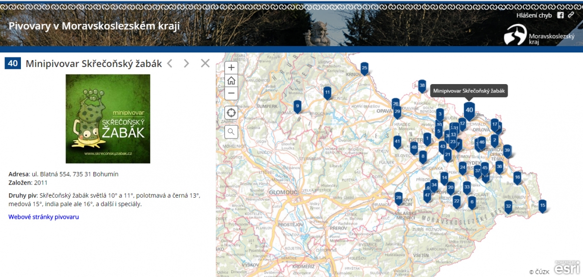This screenshot has height=277, width=583.
Task: Select map marker number 3
Action: (440, 115)
